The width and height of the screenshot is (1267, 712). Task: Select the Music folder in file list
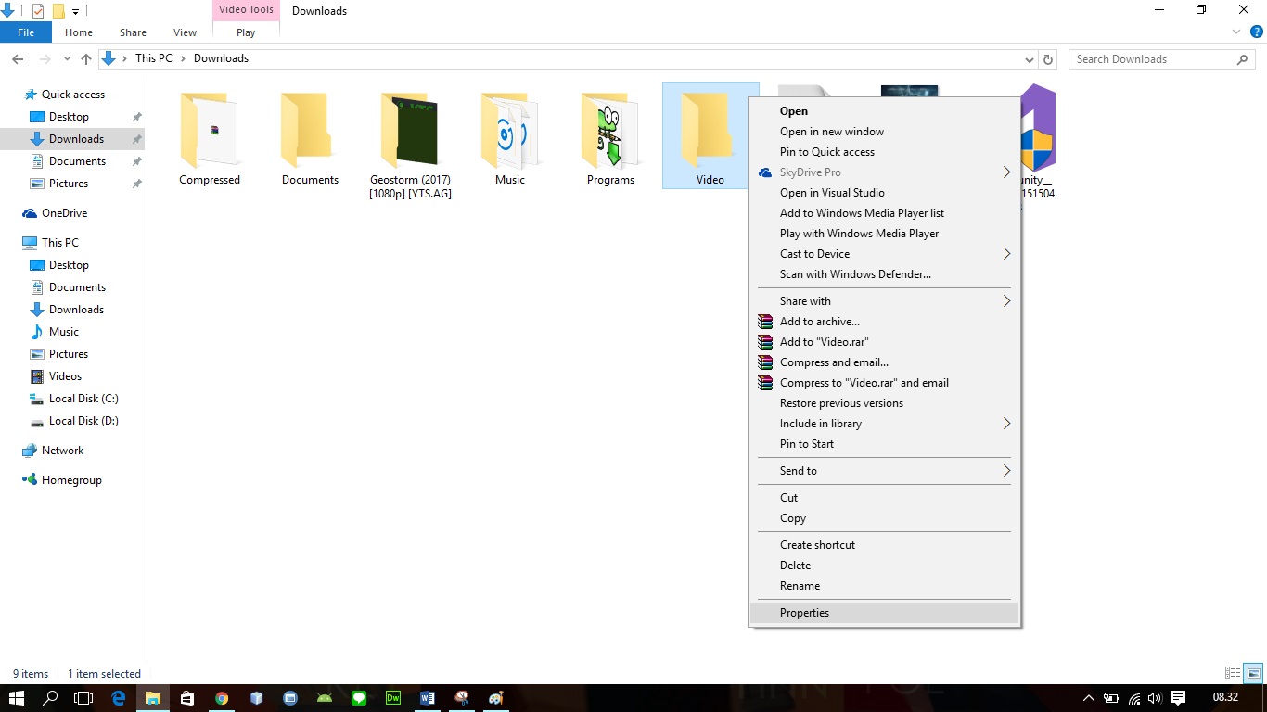(509, 137)
